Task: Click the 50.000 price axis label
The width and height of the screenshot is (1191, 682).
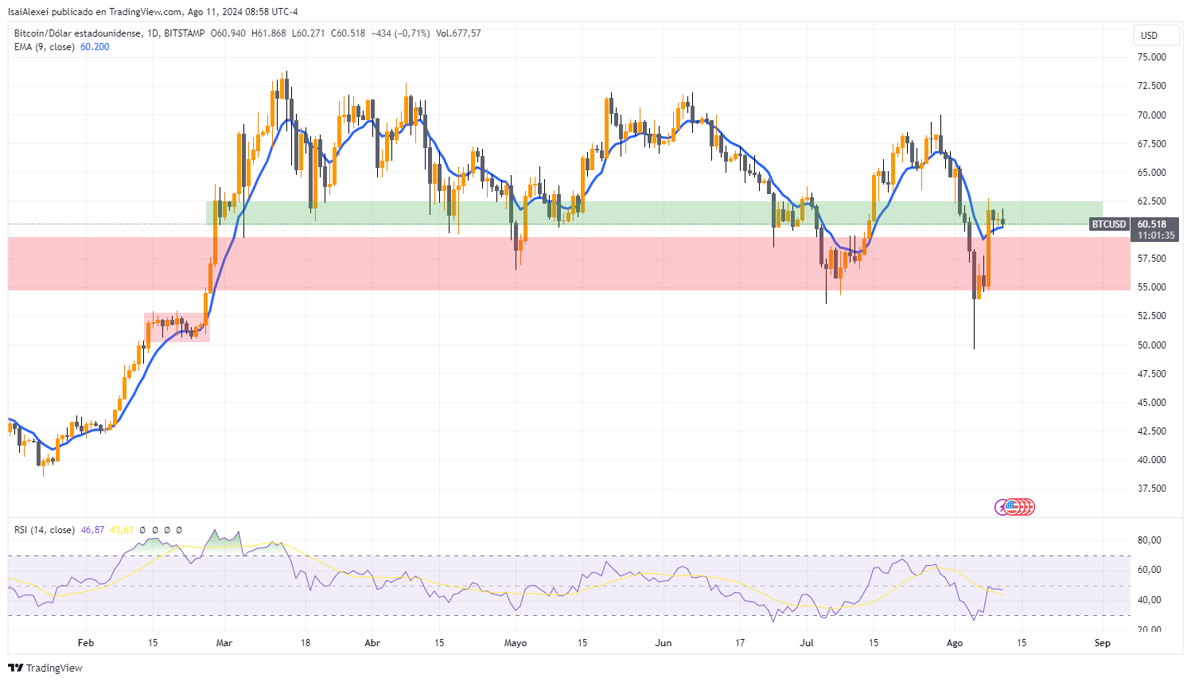Action: pos(1152,345)
